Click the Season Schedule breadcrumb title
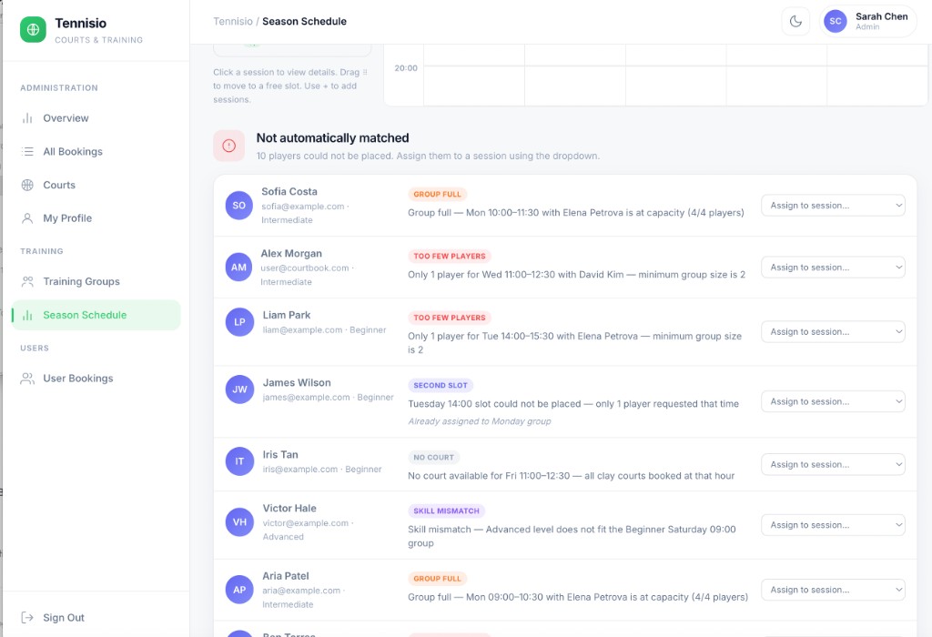932x637 pixels. click(304, 22)
